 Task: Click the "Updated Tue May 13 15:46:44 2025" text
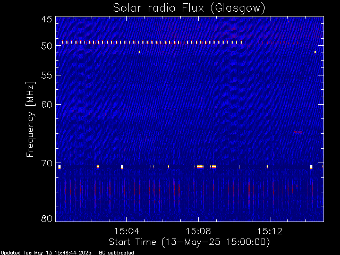click(46, 253)
